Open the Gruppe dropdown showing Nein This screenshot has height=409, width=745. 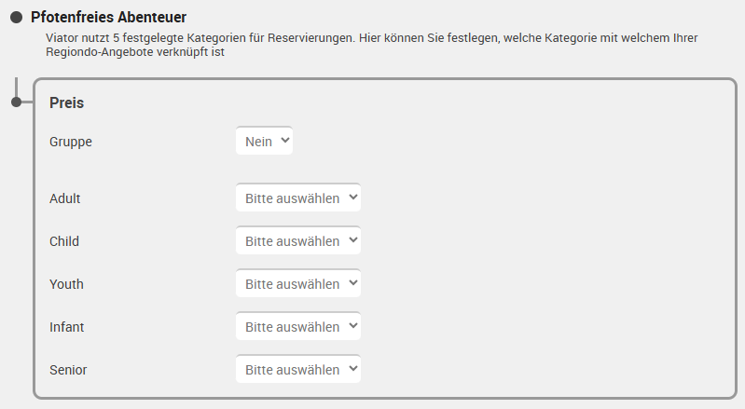point(264,141)
